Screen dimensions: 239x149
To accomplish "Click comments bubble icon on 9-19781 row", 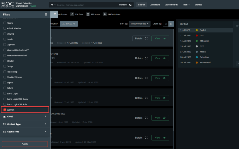I will [52, 58].
